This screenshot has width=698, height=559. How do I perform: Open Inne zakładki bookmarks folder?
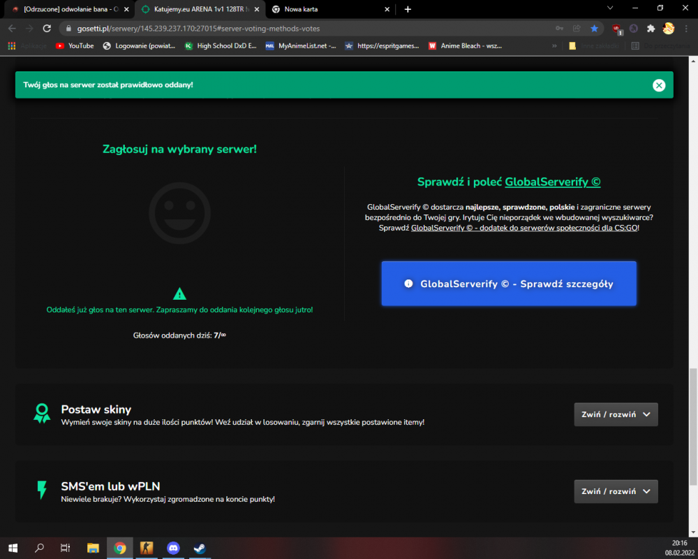coord(594,46)
